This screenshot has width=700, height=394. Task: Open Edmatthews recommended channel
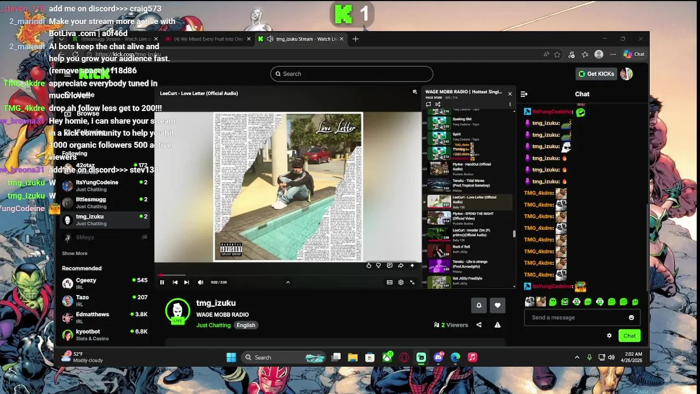click(x=105, y=317)
